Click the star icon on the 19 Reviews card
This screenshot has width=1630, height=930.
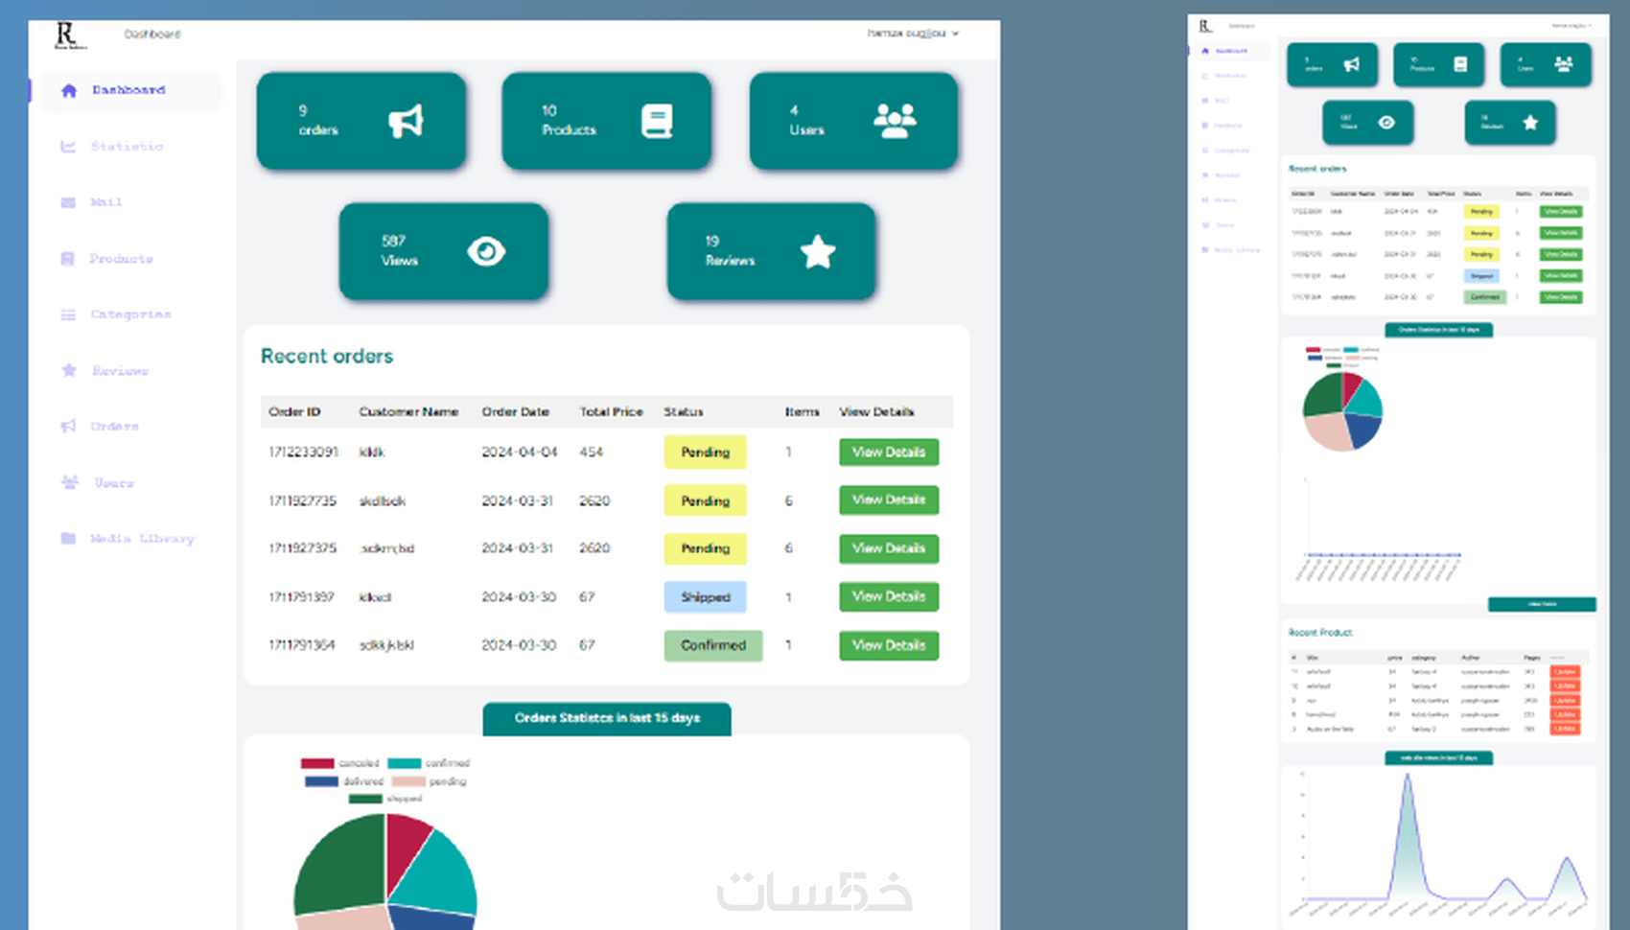coord(818,251)
